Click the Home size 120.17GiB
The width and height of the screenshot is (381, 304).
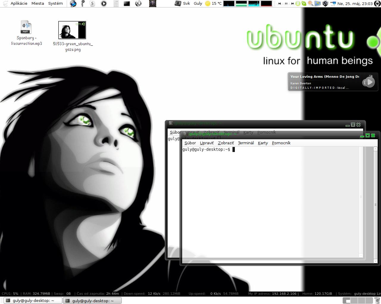point(323,294)
